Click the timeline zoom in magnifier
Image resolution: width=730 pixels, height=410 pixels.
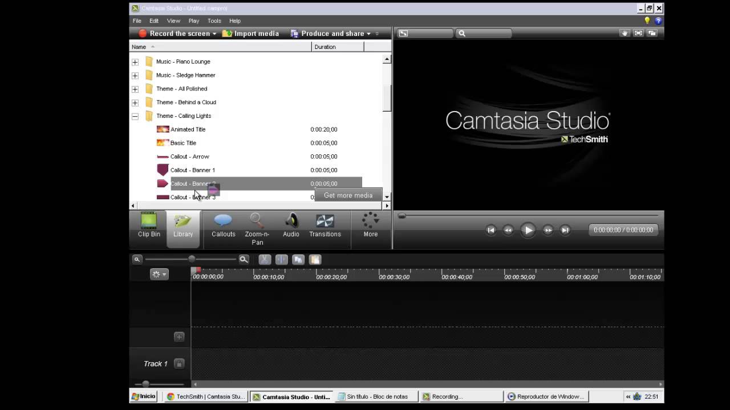(x=244, y=259)
